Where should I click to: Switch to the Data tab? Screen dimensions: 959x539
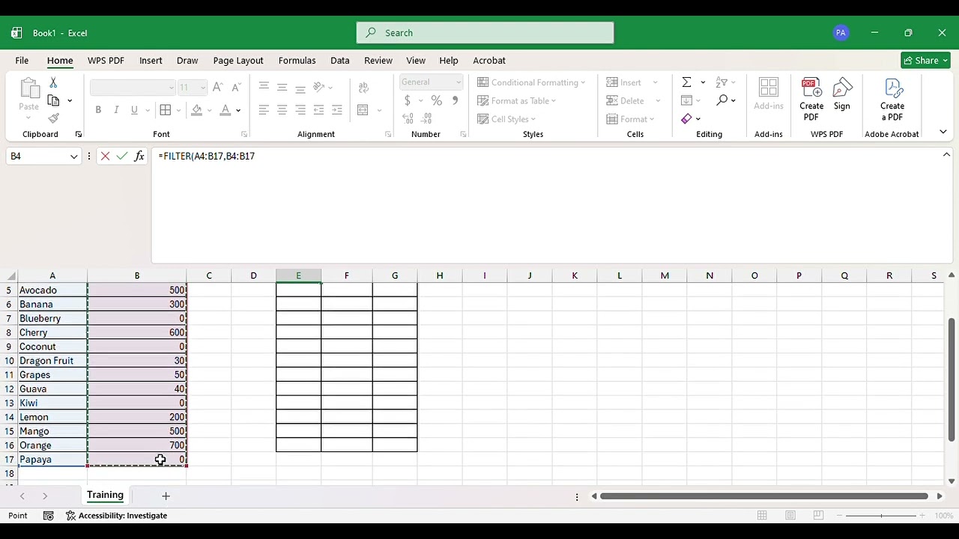340,61
